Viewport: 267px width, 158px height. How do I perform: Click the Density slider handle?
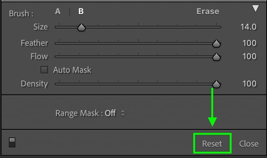click(x=216, y=84)
